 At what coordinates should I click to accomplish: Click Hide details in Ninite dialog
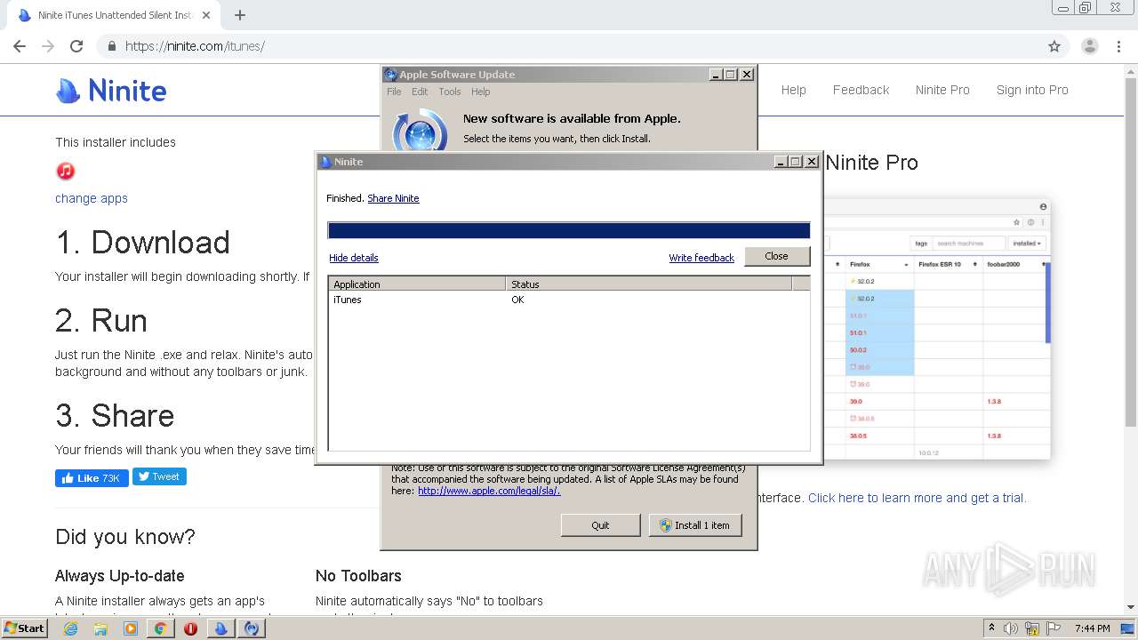[x=354, y=258]
